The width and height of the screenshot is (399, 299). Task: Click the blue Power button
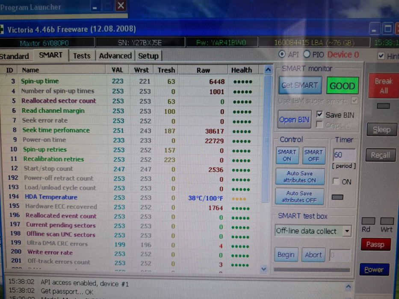click(374, 270)
